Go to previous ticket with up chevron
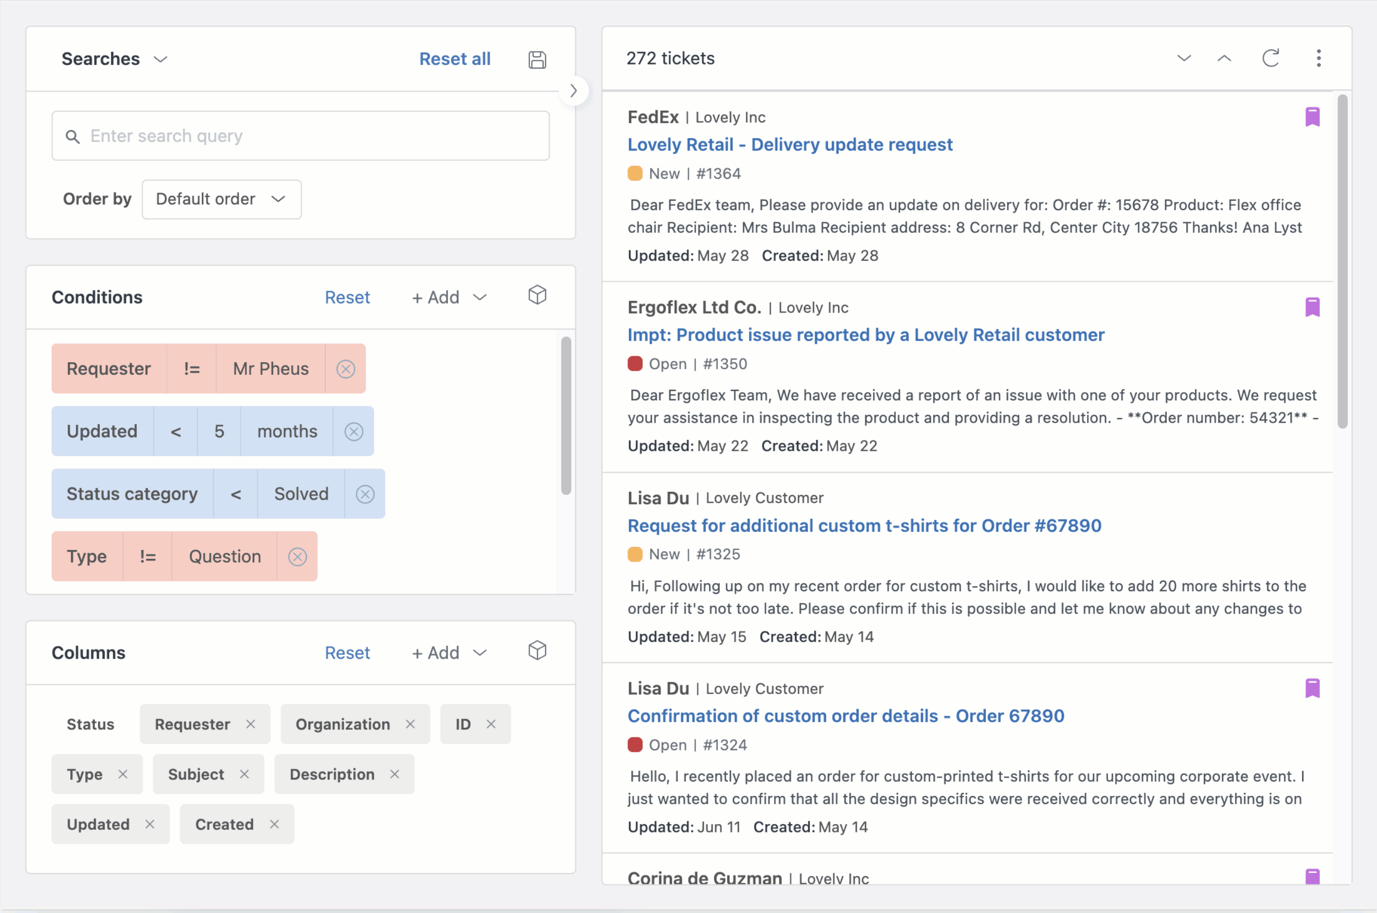Image resolution: width=1377 pixels, height=913 pixels. [x=1224, y=58]
